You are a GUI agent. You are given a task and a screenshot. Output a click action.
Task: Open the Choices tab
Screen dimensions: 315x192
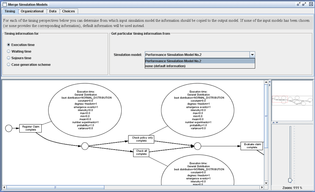[x=69, y=11]
